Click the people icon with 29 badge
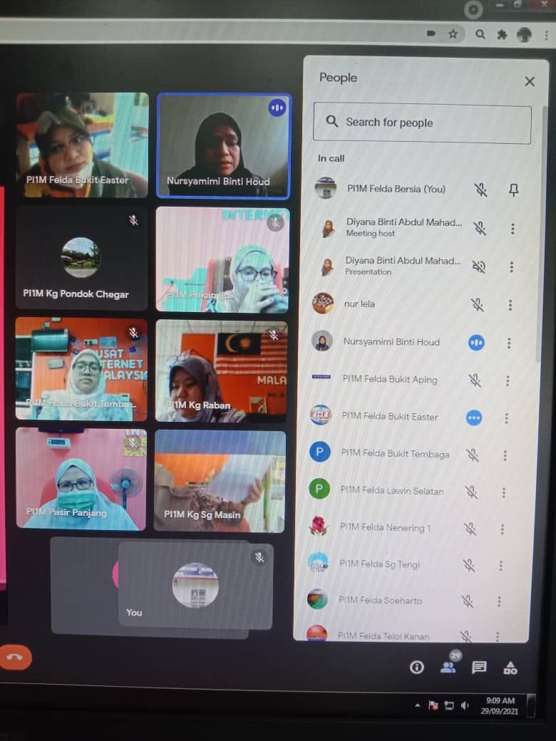The width and height of the screenshot is (556, 741). click(x=448, y=666)
